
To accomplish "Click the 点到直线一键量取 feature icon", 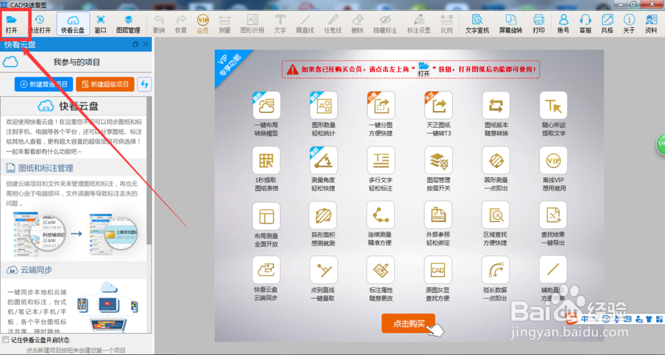I will 324,270.
